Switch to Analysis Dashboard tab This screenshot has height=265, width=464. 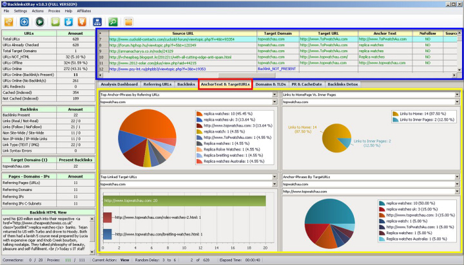tap(119, 84)
